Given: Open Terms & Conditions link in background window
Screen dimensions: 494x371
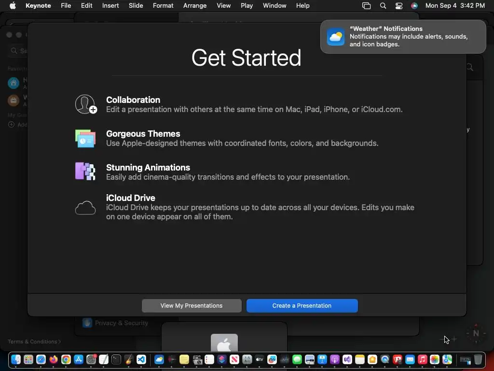Looking at the screenshot, I should tap(34, 342).
